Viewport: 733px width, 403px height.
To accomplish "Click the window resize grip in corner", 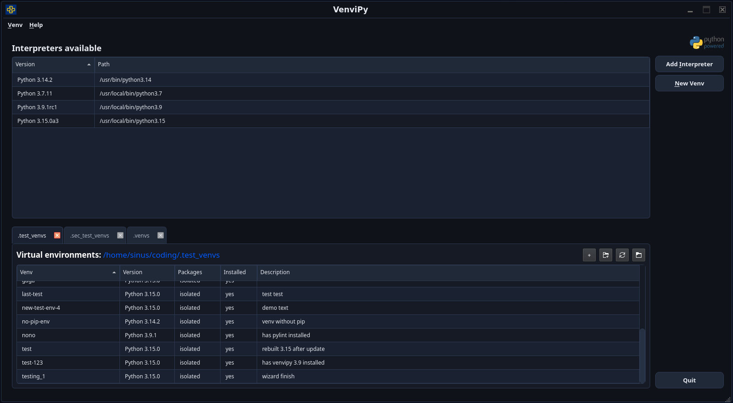I will pyautogui.click(x=728, y=399).
